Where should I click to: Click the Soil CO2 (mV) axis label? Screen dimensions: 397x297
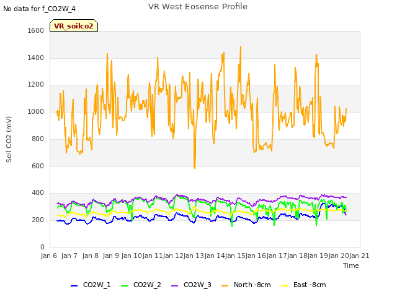(x=9, y=139)
